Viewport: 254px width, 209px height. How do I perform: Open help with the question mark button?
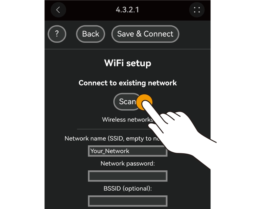[x=57, y=34]
